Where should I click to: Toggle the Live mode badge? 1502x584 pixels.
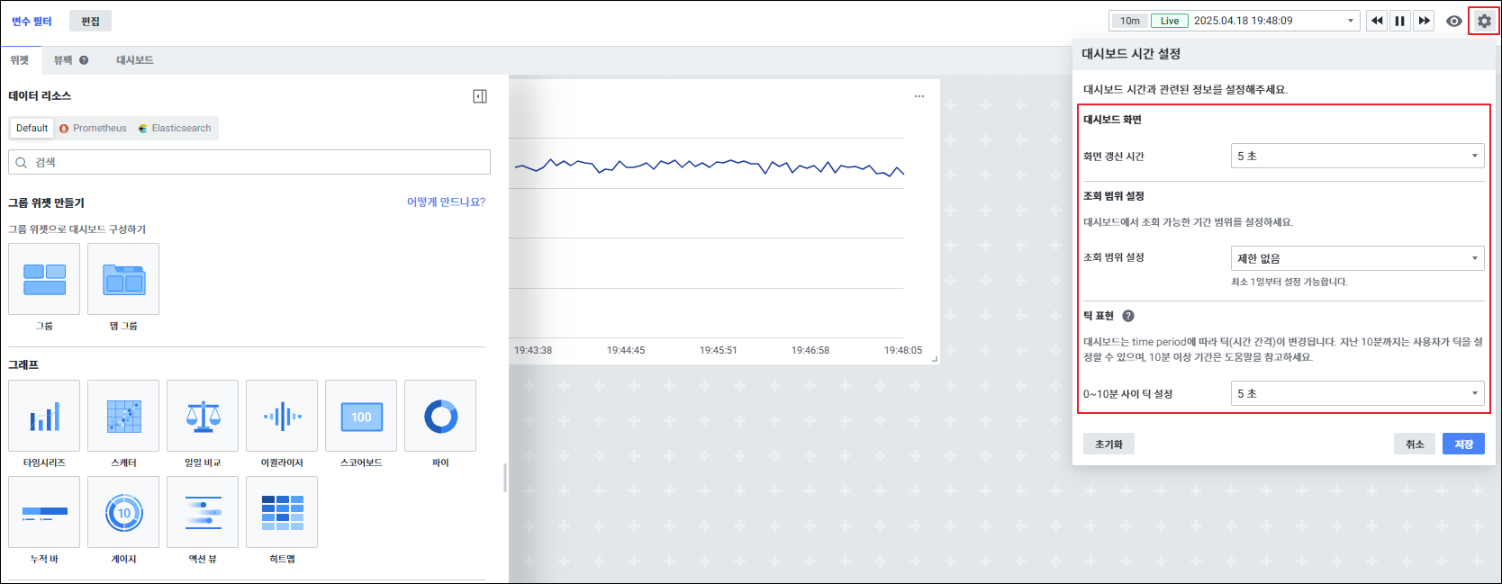pos(1169,21)
